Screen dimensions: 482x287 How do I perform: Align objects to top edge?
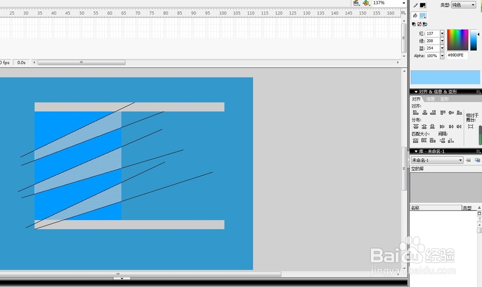(442, 112)
